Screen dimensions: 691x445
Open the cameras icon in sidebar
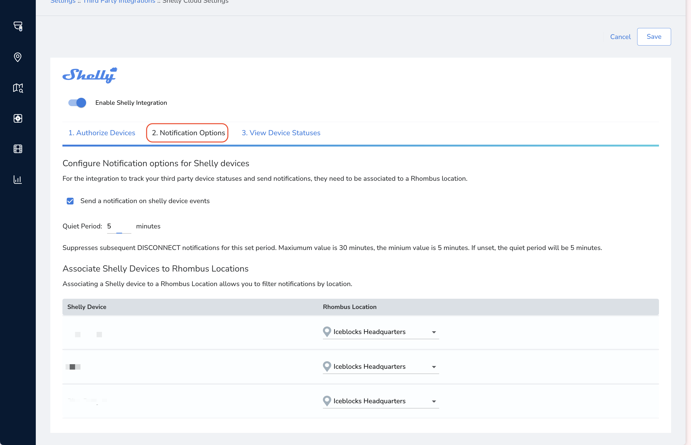point(18,26)
